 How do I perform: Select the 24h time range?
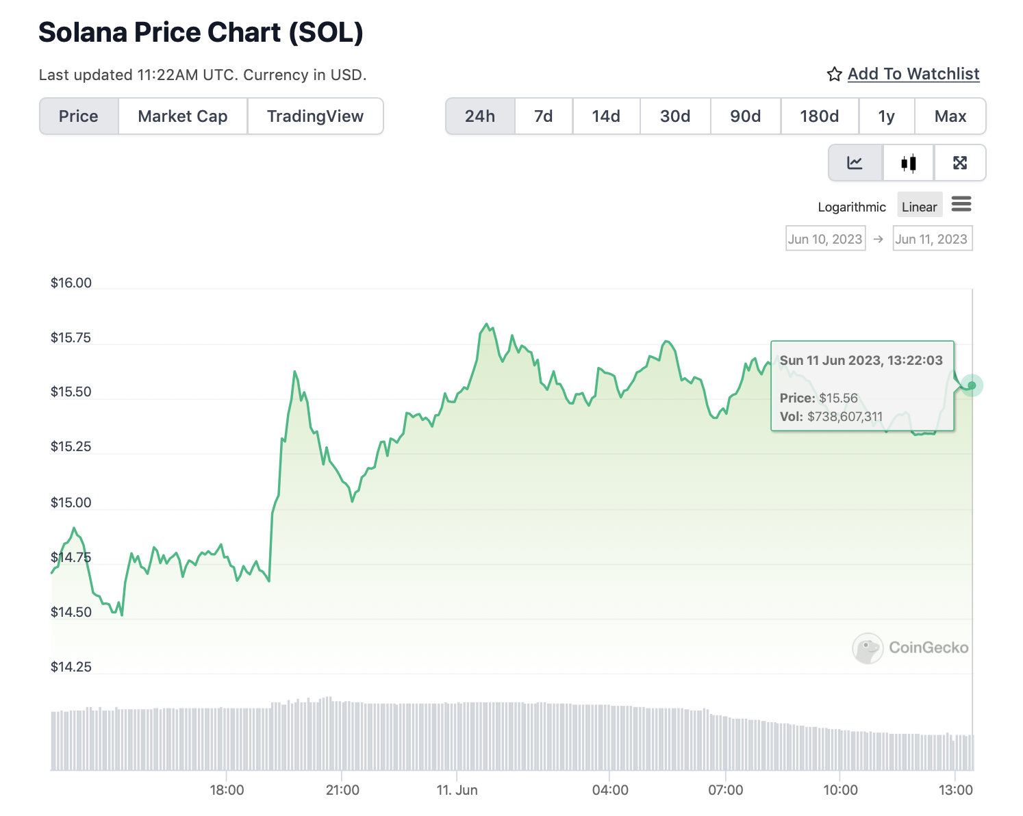tap(480, 116)
